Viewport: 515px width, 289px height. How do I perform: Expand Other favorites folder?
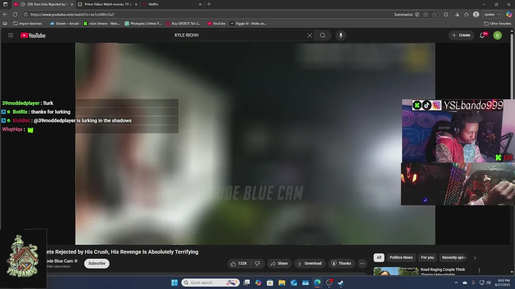tap(497, 23)
